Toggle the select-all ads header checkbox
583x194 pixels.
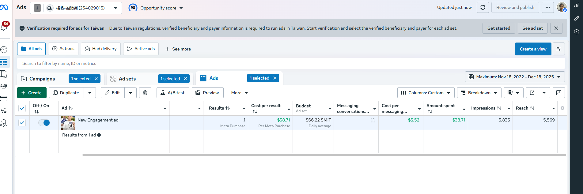click(22, 108)
